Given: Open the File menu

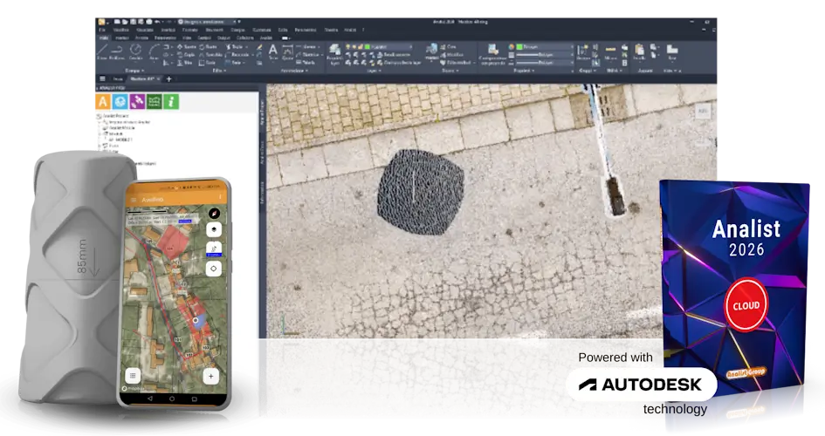Looking at the screenshot, I should click(x=102, y=31).
